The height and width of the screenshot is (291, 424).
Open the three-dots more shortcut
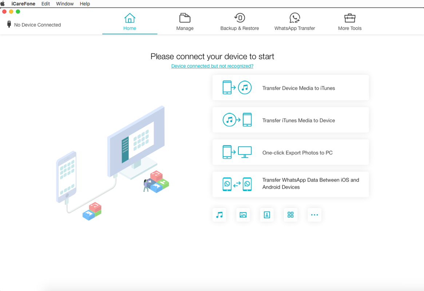coord(314,215)
